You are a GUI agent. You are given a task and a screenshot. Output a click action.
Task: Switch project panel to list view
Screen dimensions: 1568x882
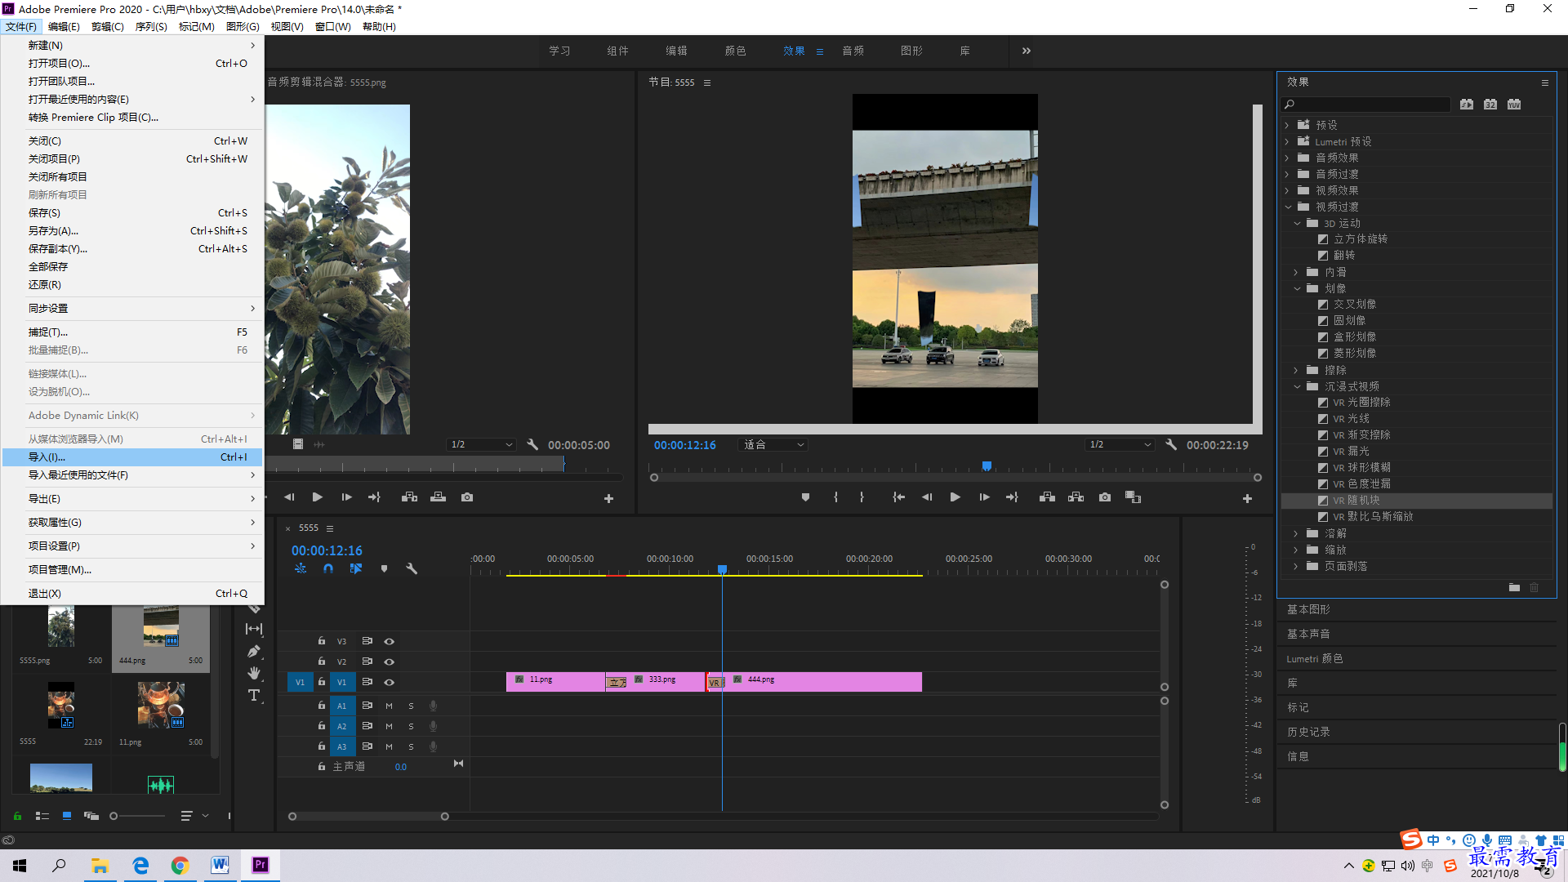pos(42,815)
